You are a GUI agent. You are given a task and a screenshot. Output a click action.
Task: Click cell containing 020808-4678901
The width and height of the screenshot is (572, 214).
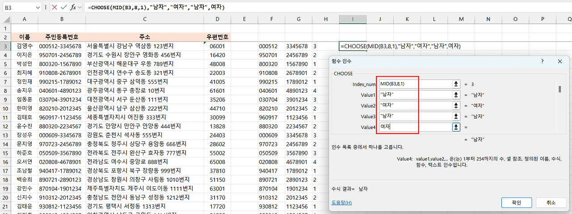click(61, 162)
